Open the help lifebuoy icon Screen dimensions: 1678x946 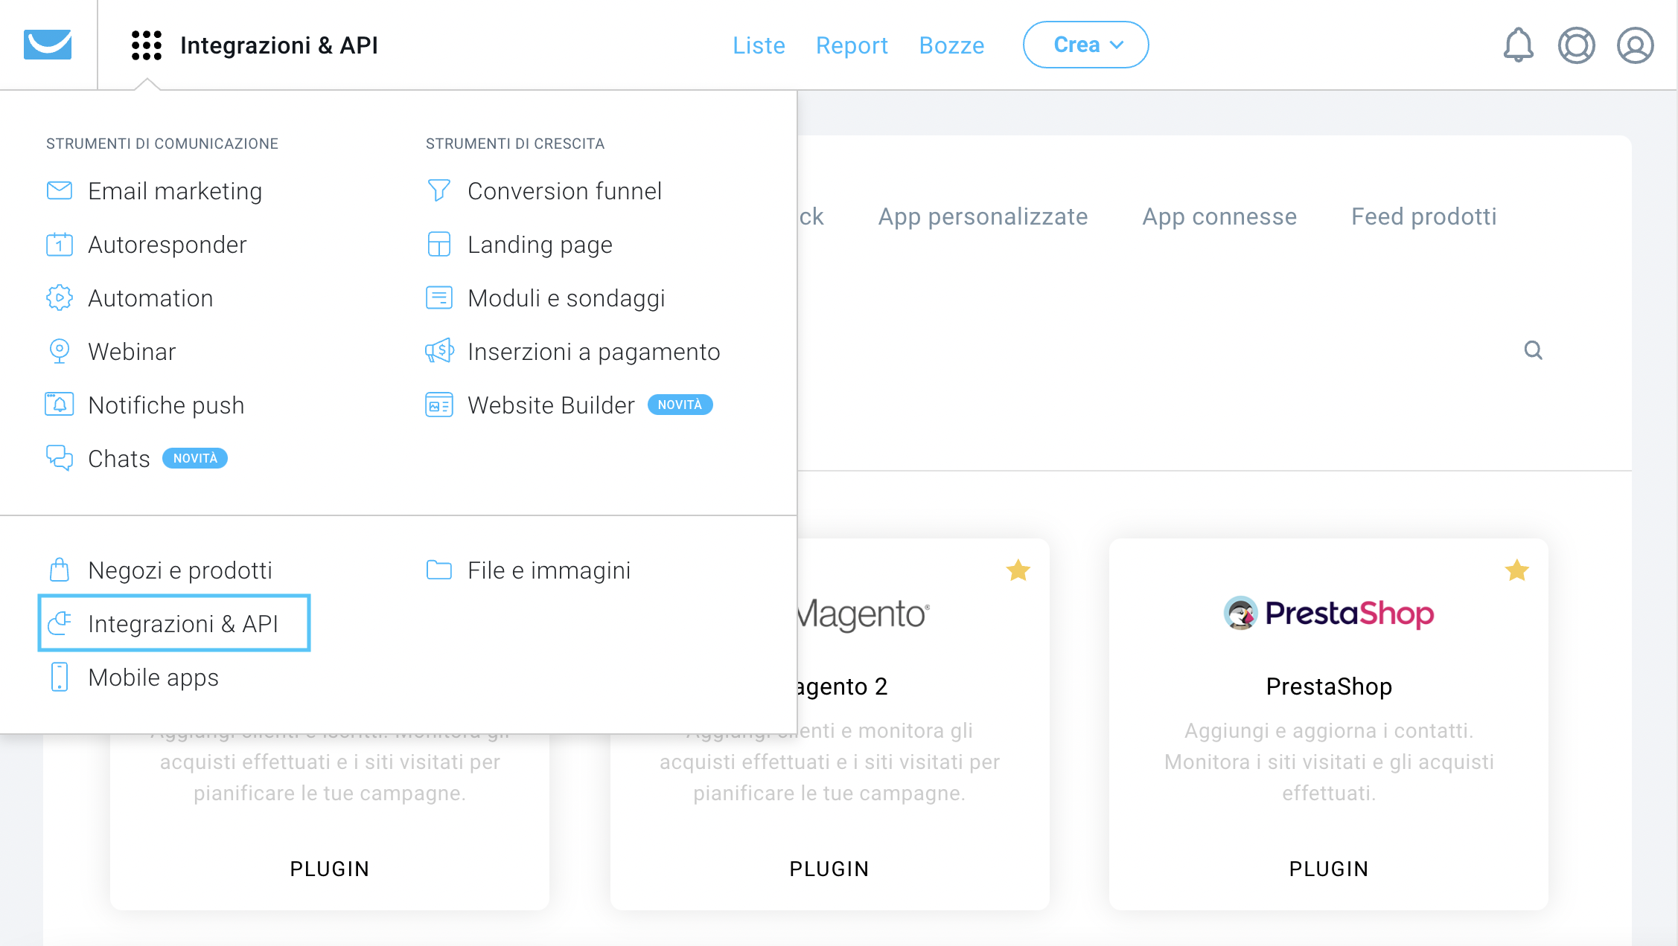(x=1576, y=45)
